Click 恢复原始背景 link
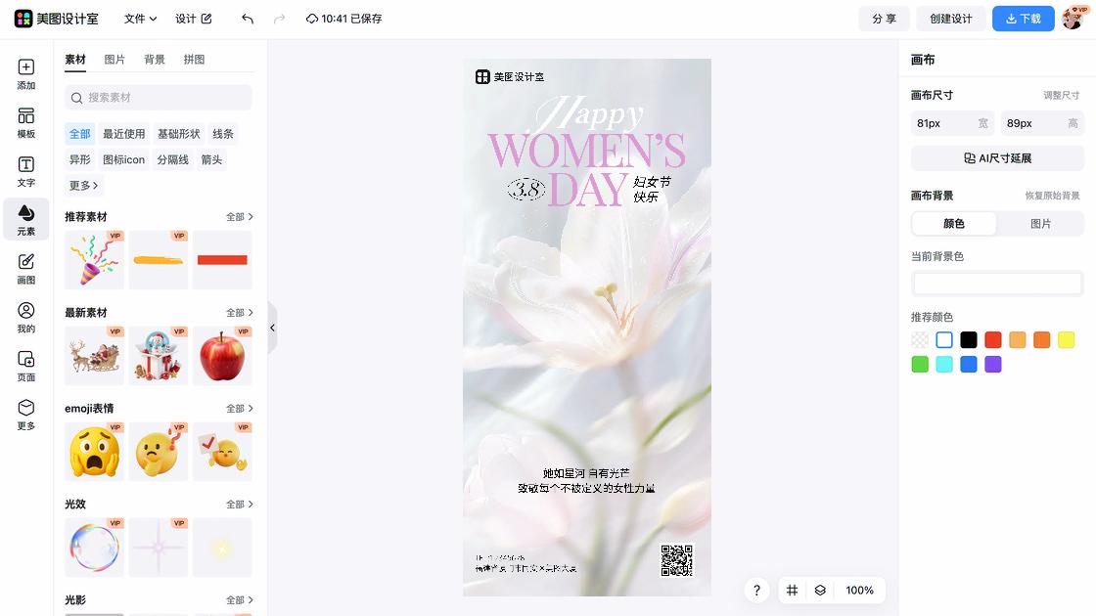Screen dimensions: 1096x616 [1052, 196]
